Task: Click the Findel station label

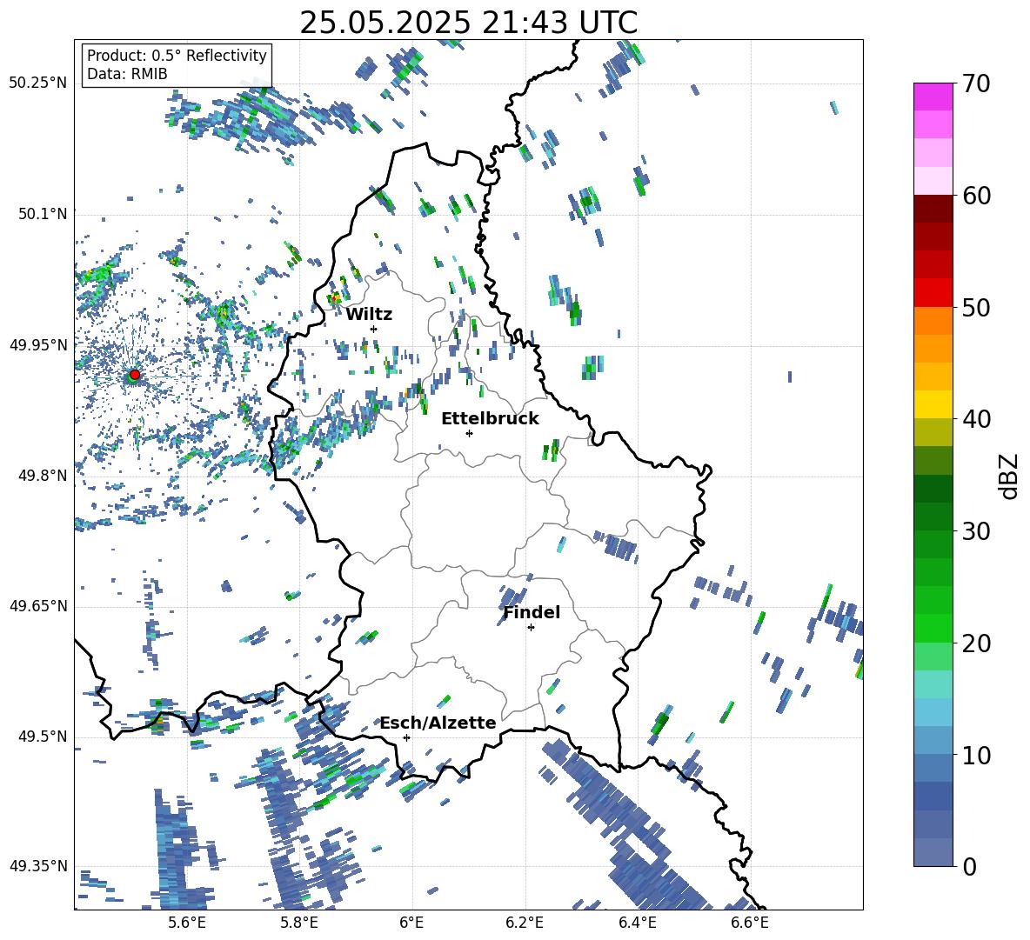Action: [532, 612]
